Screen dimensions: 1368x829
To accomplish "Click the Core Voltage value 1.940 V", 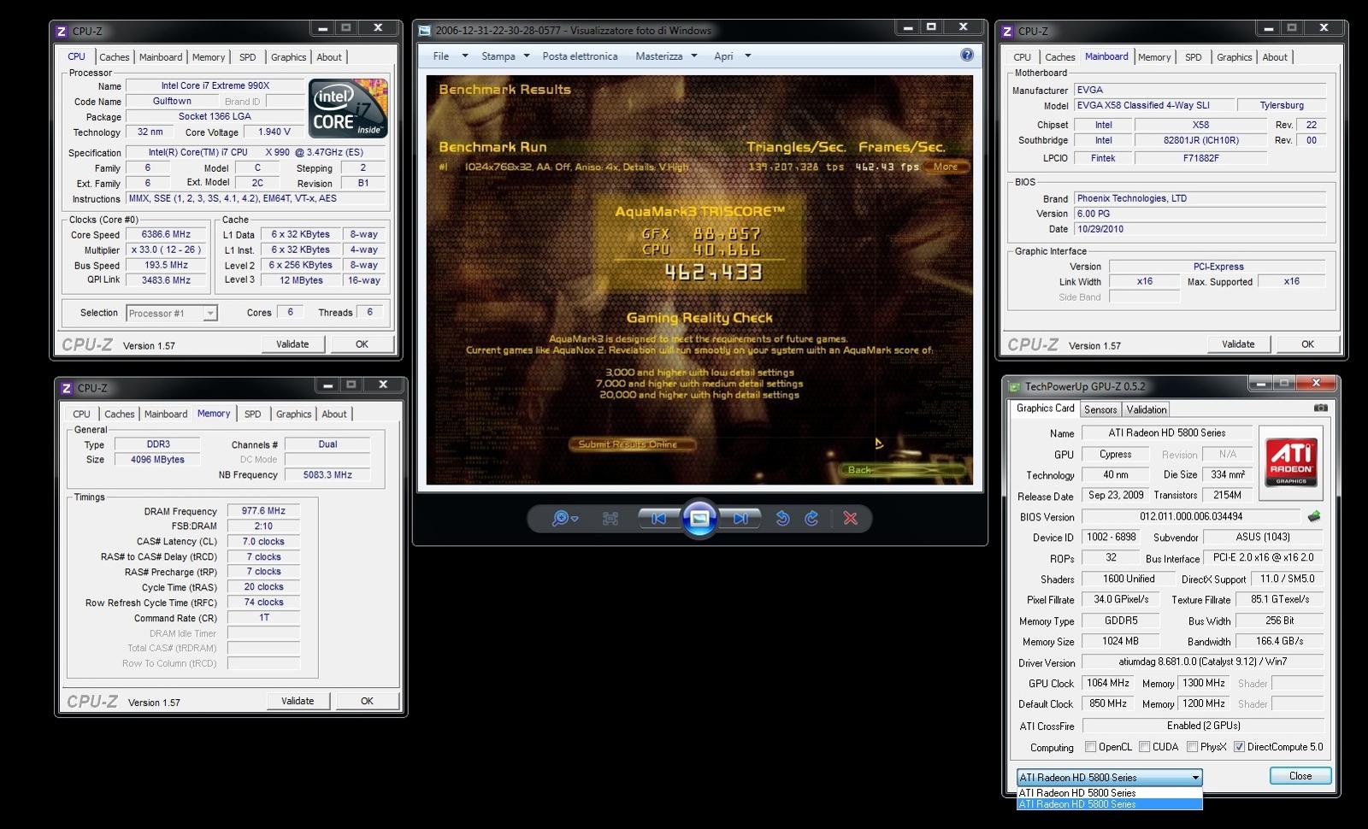I will point(274,132).
